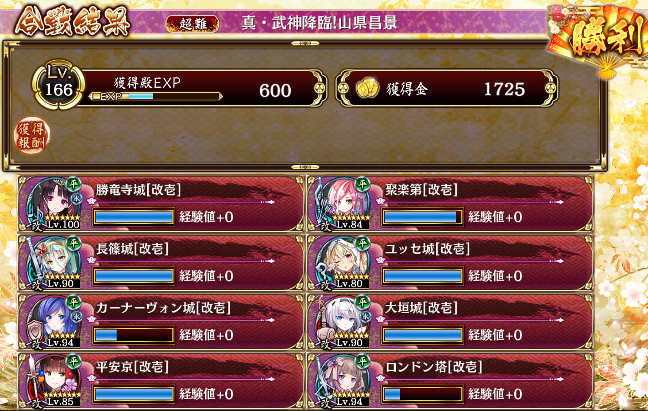Screen dimensions: 648x411
Task: Click the stage title 真・武神降臨!山県昌景
Action: point(319,23)
